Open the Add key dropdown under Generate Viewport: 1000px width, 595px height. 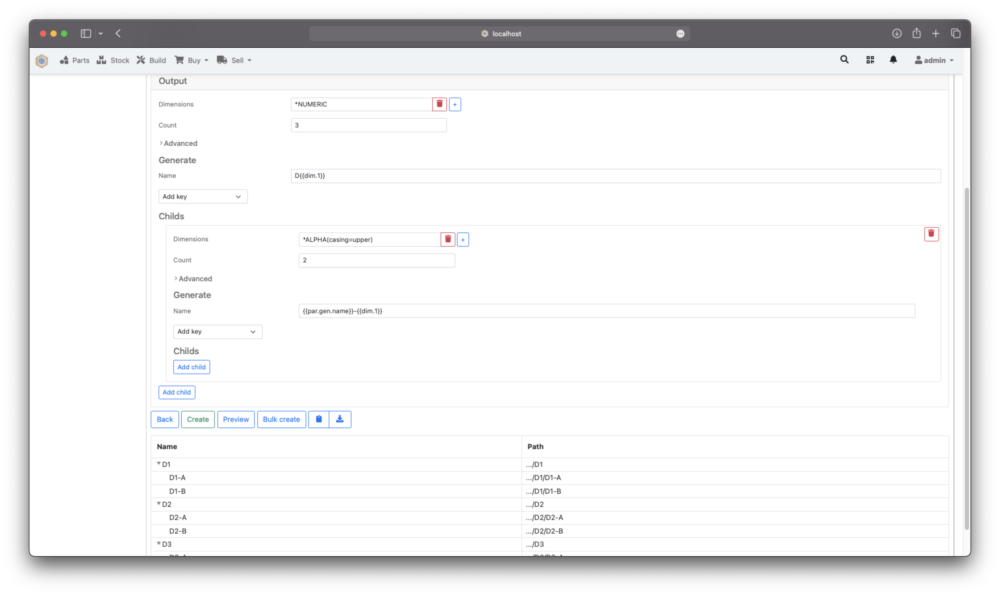[x=203, y=196]
